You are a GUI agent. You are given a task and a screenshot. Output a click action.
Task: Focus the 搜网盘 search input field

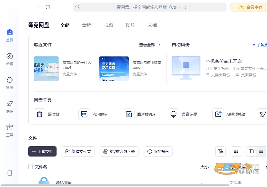[150, 7]
